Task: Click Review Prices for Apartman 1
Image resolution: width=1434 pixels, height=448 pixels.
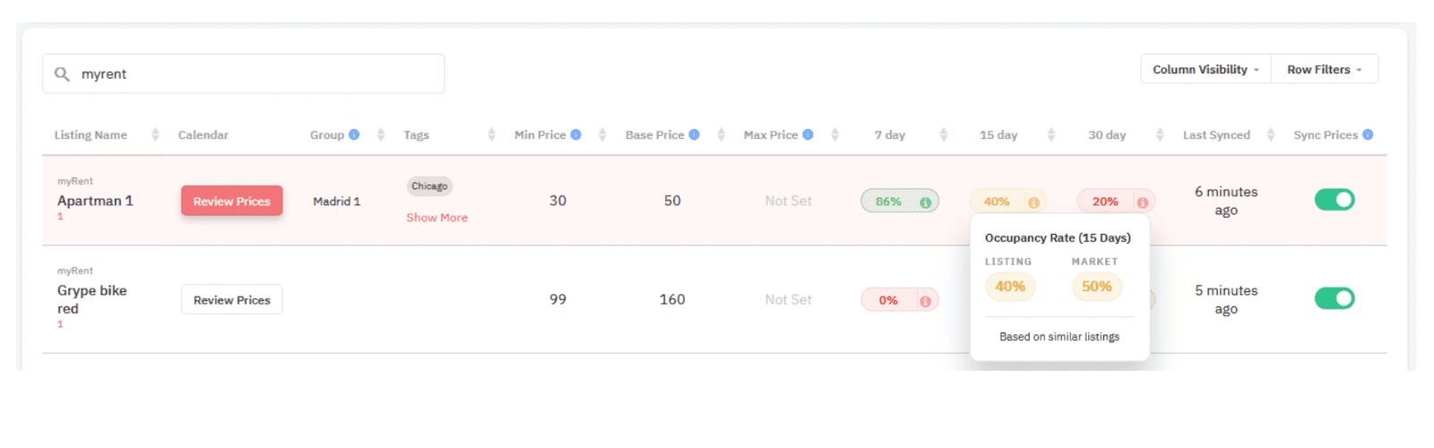Action: coord(232,201)
